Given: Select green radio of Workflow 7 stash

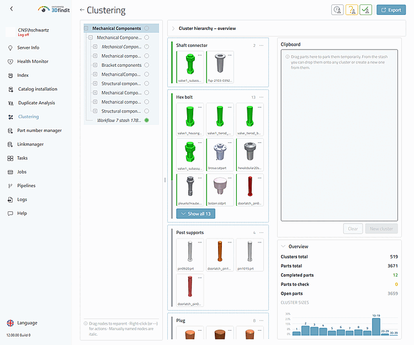Looking at the screenshot, I should coord(147,120).
